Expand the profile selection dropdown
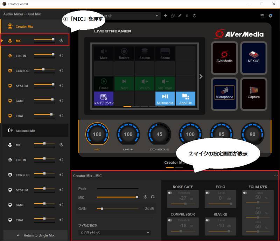 (x=157, y=16)
